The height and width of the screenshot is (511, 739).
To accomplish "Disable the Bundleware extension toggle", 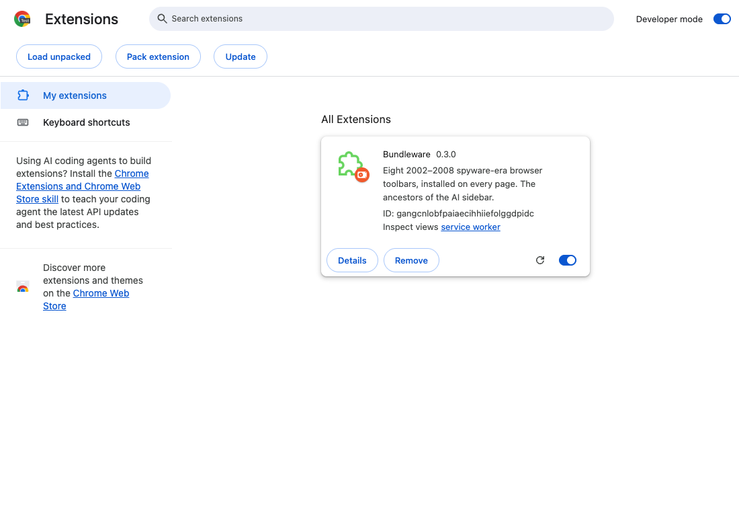I will [568, 260].
